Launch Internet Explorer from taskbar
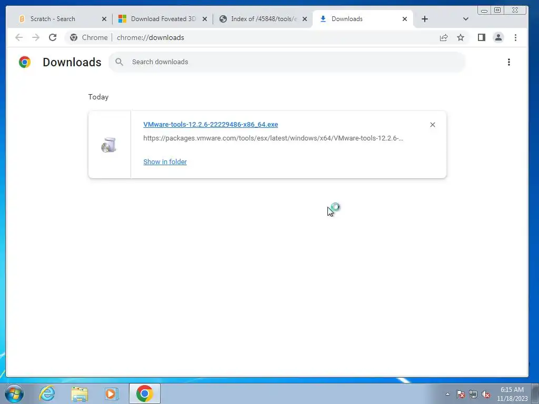The height and width of the screenshot is (404, 539). (47, 393)
